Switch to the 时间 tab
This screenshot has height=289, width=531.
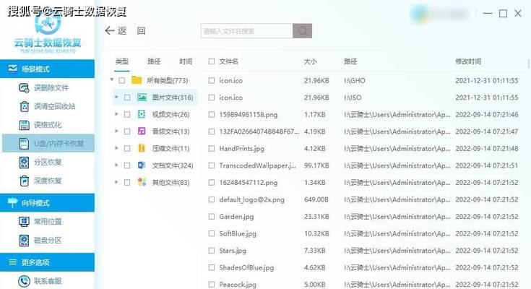pyautogui.click(x=186, y=61)
